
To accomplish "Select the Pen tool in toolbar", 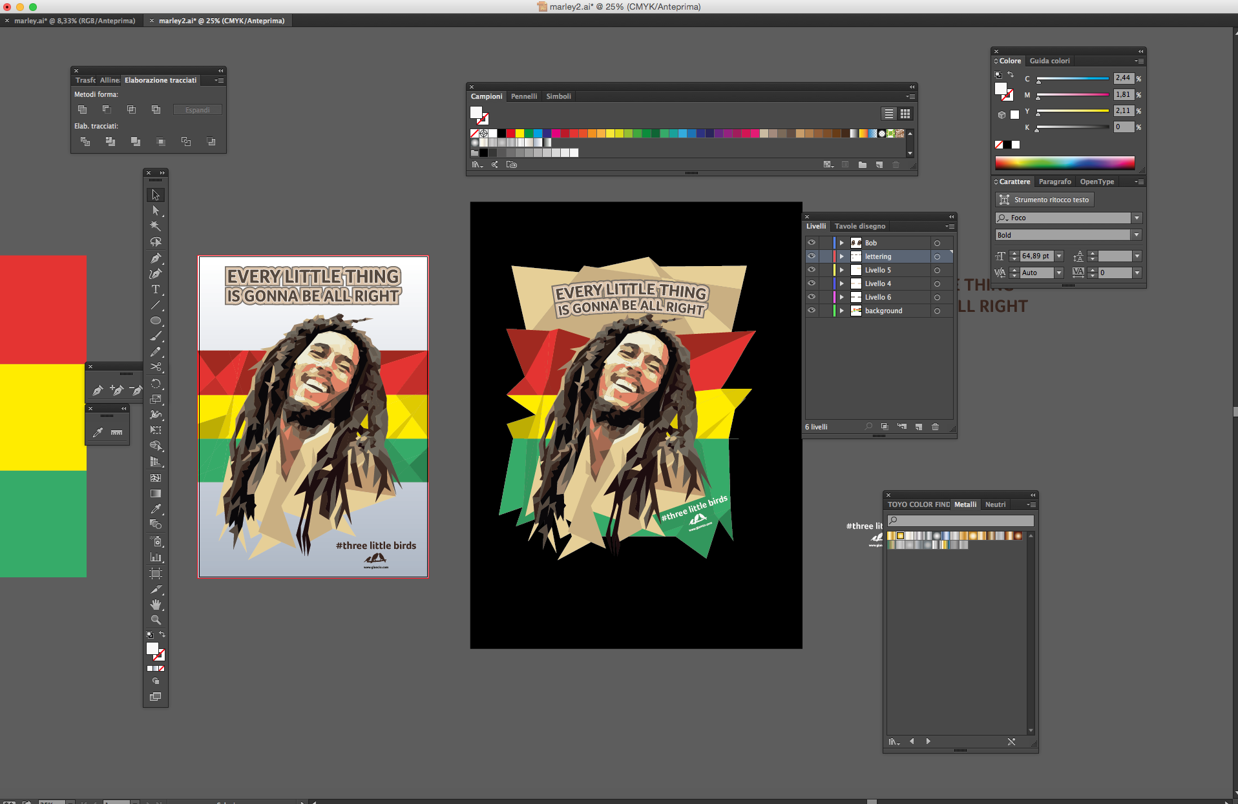I will pyautogui.click(x=156, y=258).
